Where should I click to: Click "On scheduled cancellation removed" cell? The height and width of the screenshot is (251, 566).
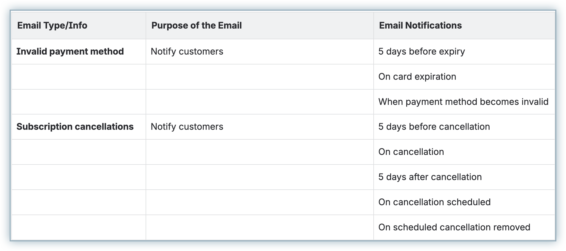tap(454, 227)
